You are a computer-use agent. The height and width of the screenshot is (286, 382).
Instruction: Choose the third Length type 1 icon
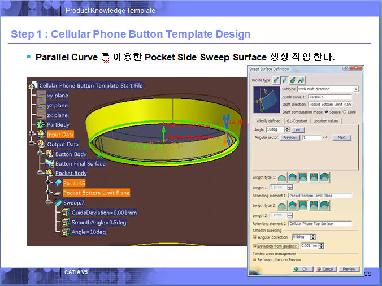303,177
